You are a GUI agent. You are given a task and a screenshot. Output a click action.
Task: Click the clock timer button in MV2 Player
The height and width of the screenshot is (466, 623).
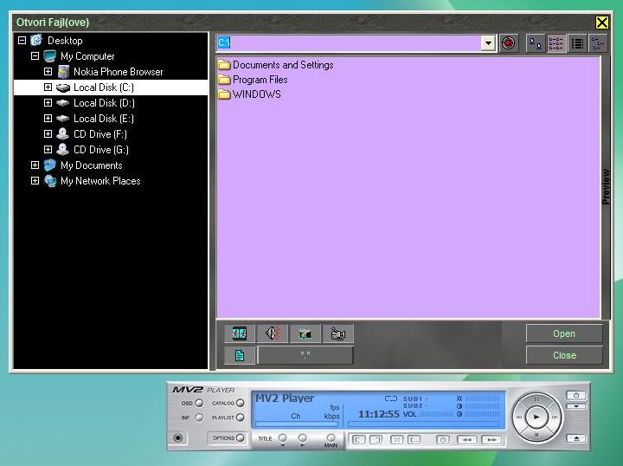[x=443, y=440]
